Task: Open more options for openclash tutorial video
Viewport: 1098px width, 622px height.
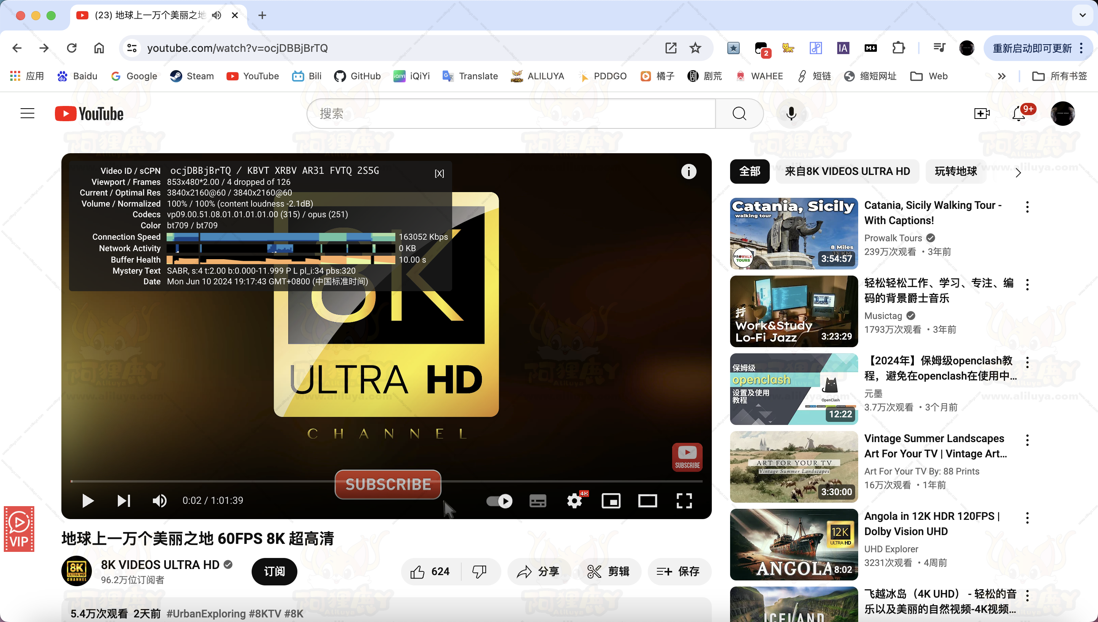Action: point(1027,363)
